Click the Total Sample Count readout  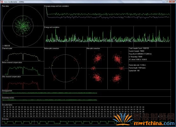coord(139,48)
